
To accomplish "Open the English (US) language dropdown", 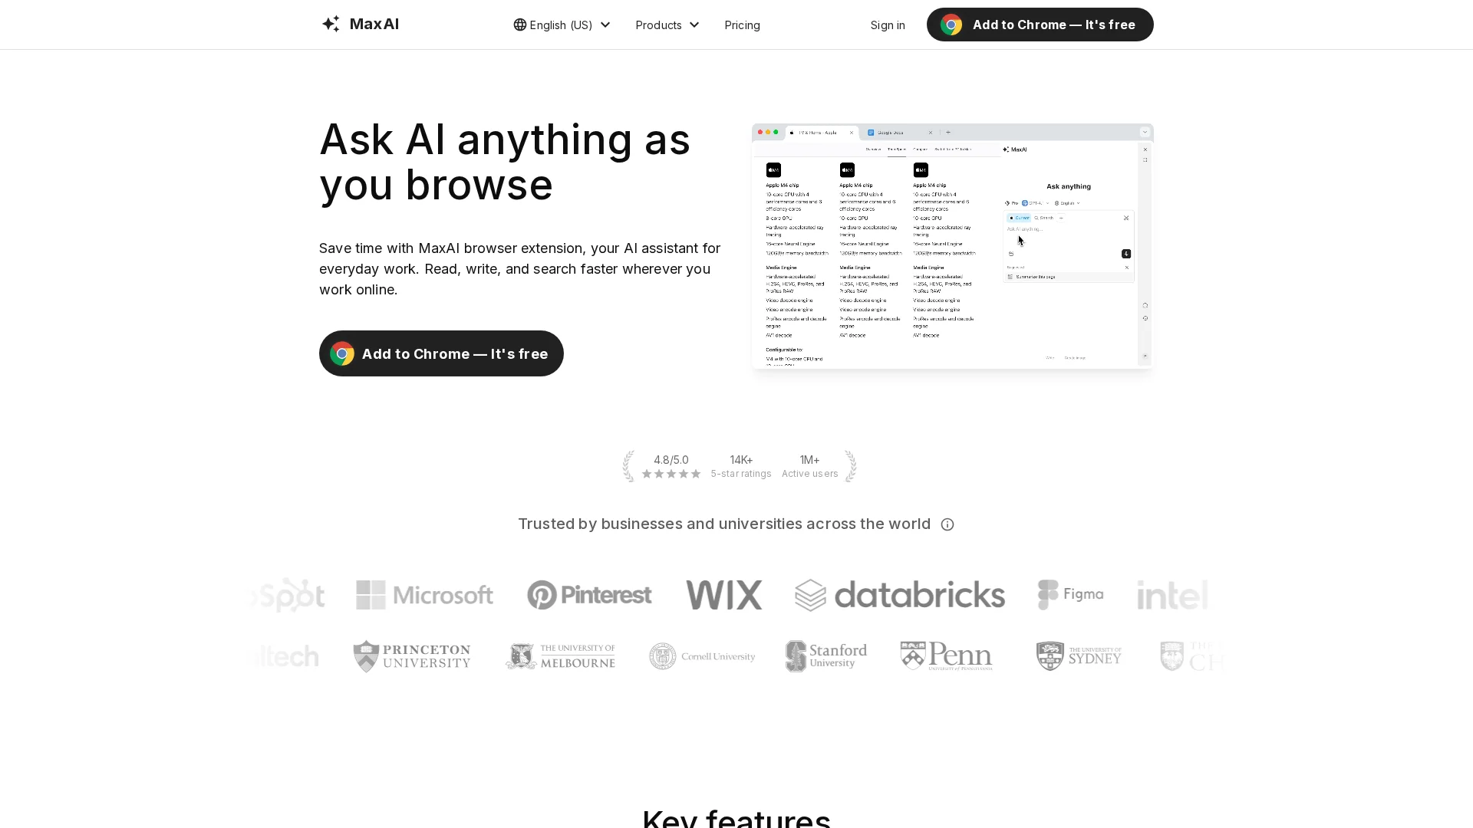I will coord(562,25).
